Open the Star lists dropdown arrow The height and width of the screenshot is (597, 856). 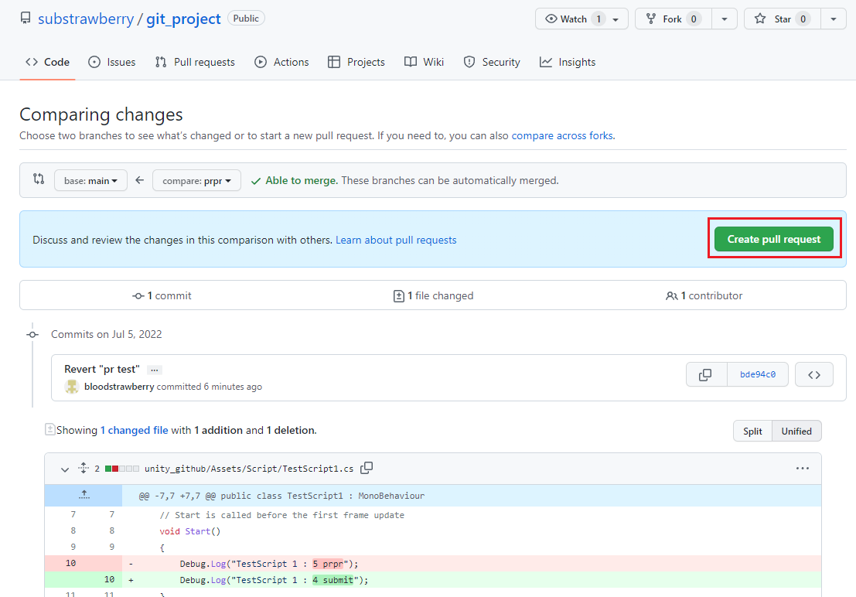834,19
